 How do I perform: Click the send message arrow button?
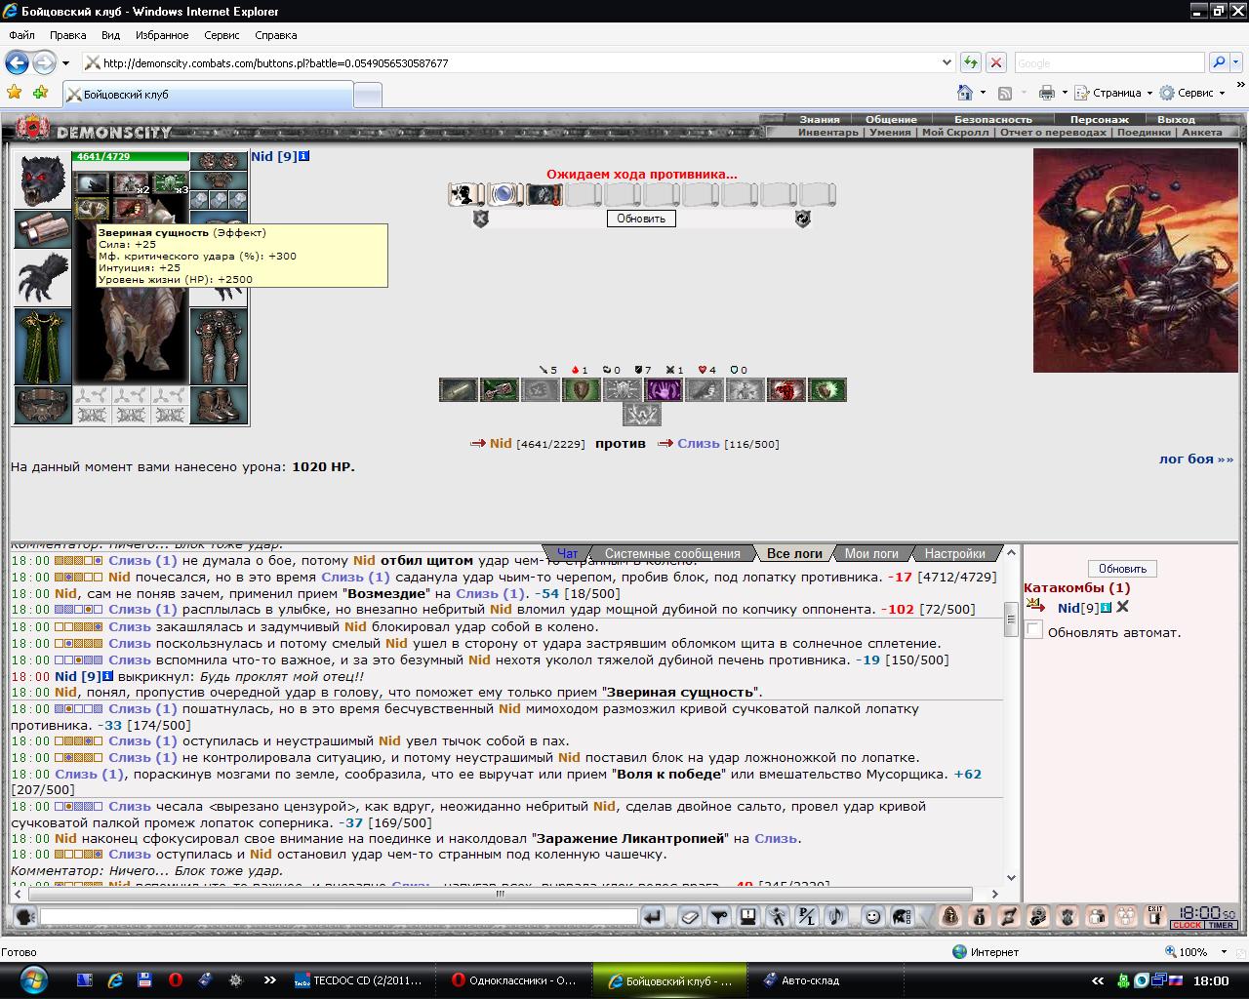point(652,917)
